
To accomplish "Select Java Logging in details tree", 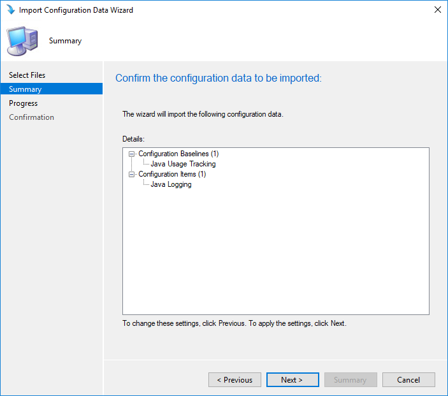I will [x=171, y=184].
